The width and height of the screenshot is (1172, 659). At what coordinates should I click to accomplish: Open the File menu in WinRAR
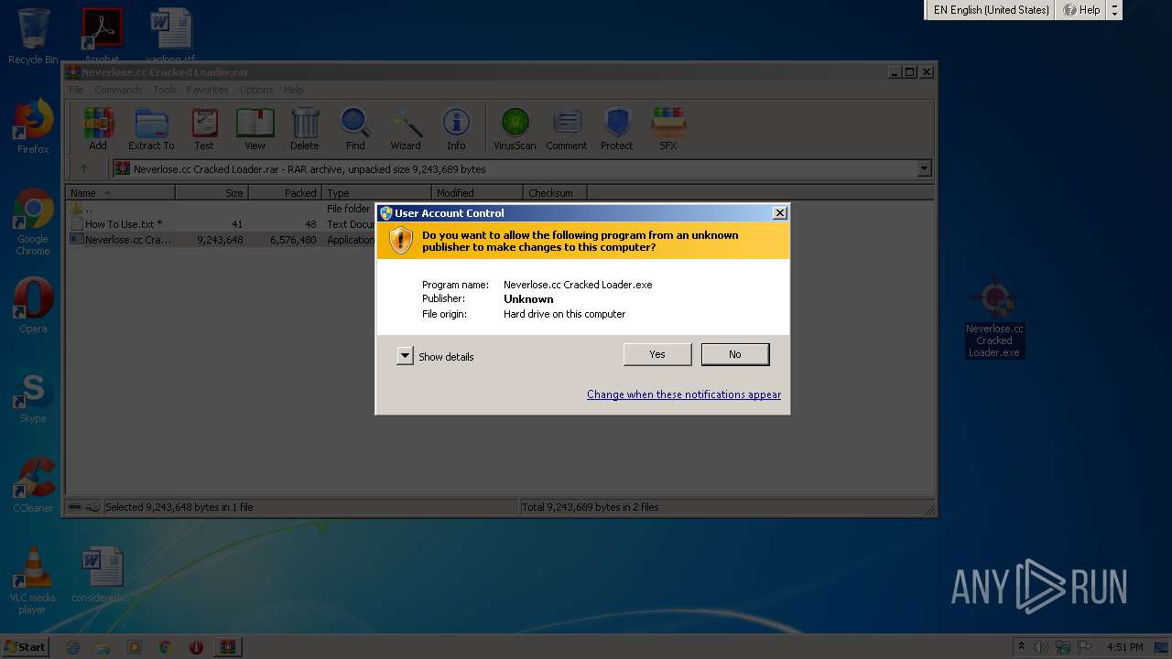click(76, 90)
